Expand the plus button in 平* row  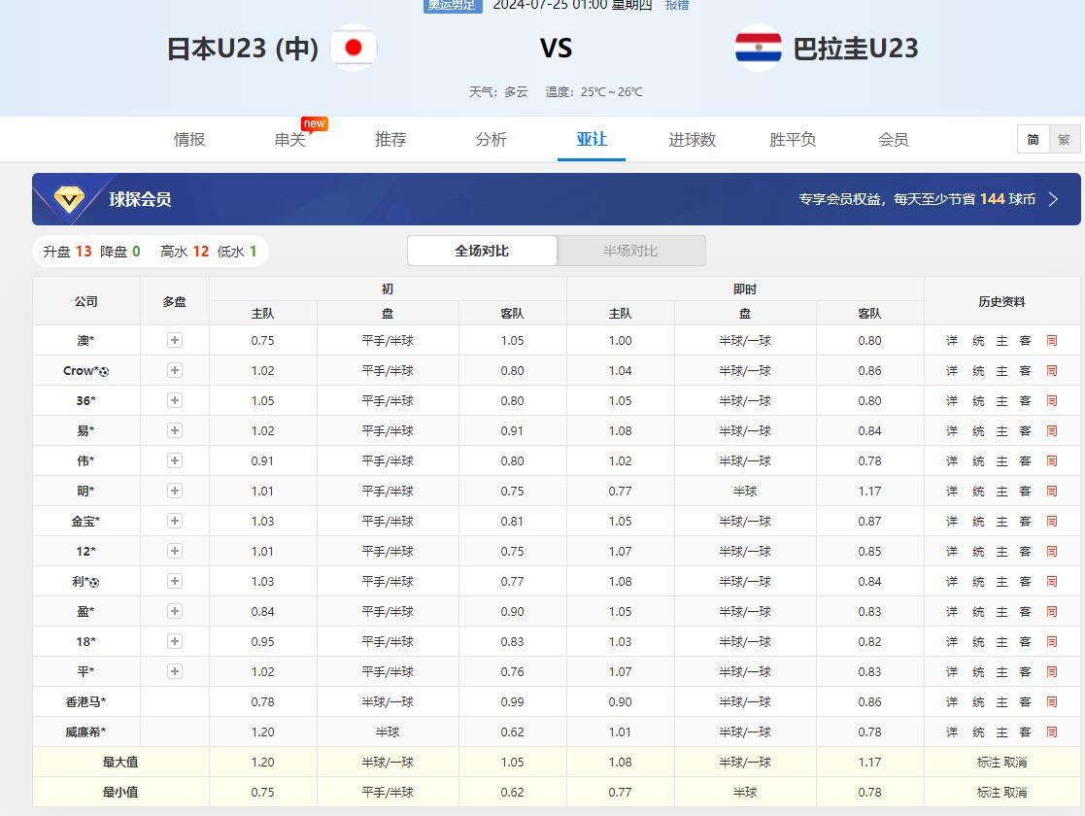click(175, 671)
